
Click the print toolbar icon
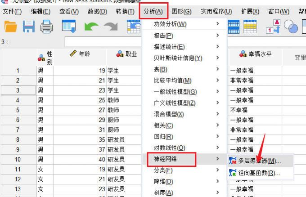(x=47, y=27)
